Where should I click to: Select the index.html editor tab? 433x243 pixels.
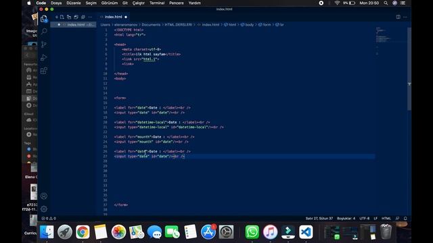pos(114,17)
